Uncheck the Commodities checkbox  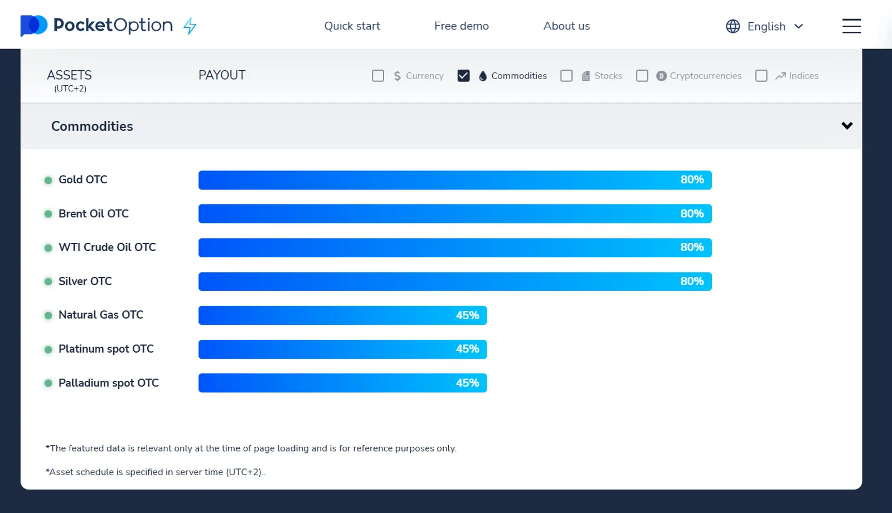(x=463, y=76)
